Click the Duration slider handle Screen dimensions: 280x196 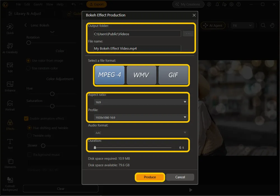[95, 148]
